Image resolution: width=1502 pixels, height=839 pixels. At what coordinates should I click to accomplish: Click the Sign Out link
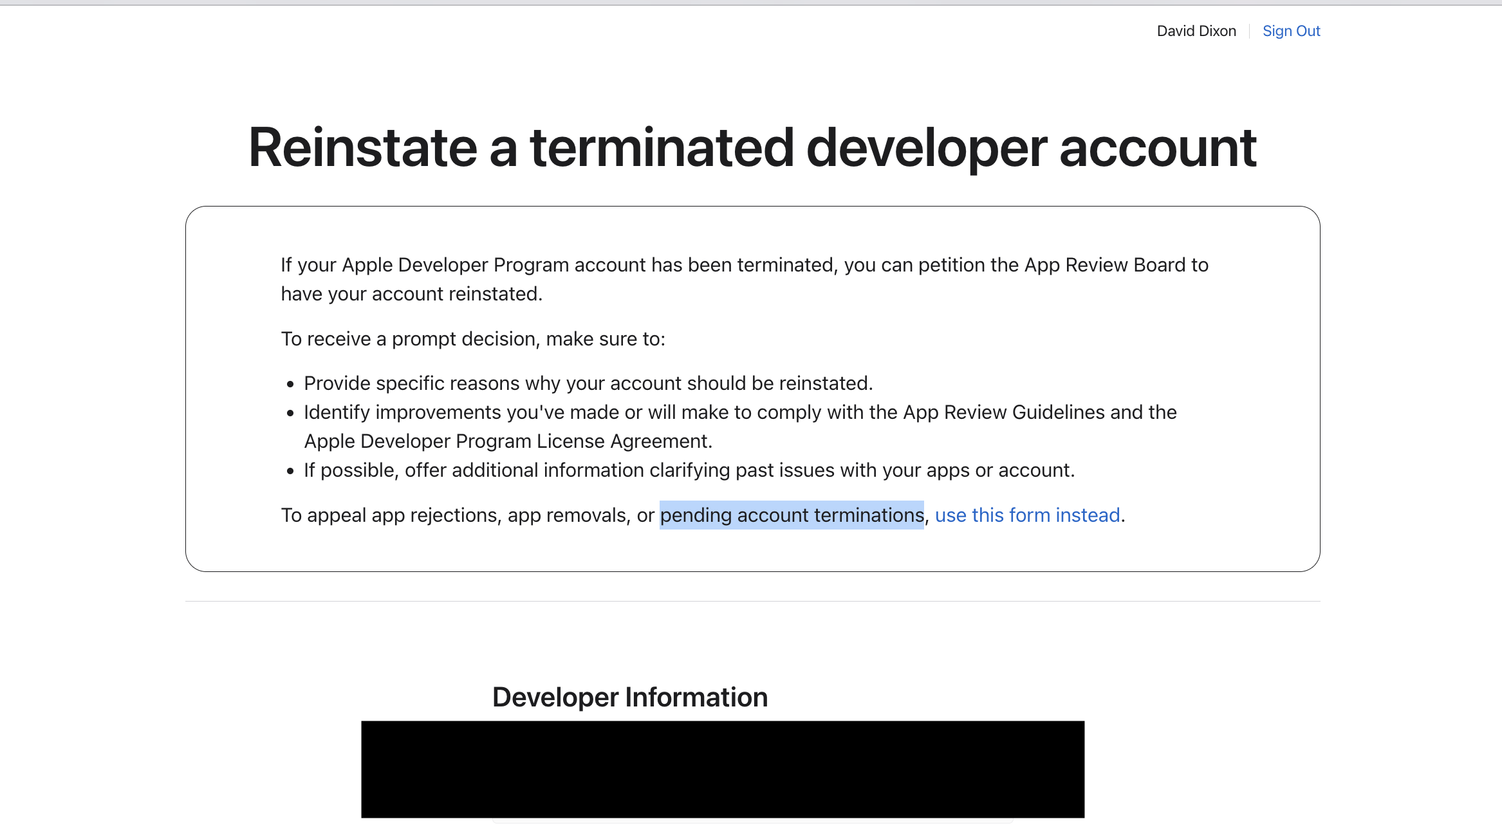tap(1291, 31)
